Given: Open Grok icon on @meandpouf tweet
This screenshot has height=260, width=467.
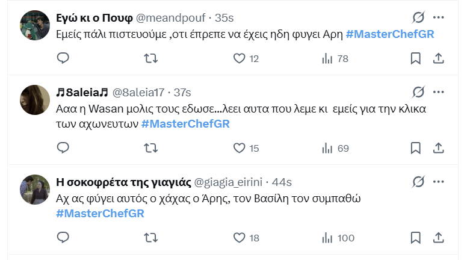Looking at the screenshot, I should coord(417,17).
